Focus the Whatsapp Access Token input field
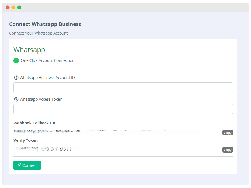 tap(123, 109)
